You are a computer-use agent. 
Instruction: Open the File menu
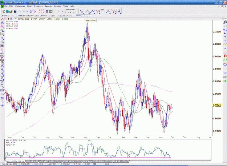pos(6,6)
